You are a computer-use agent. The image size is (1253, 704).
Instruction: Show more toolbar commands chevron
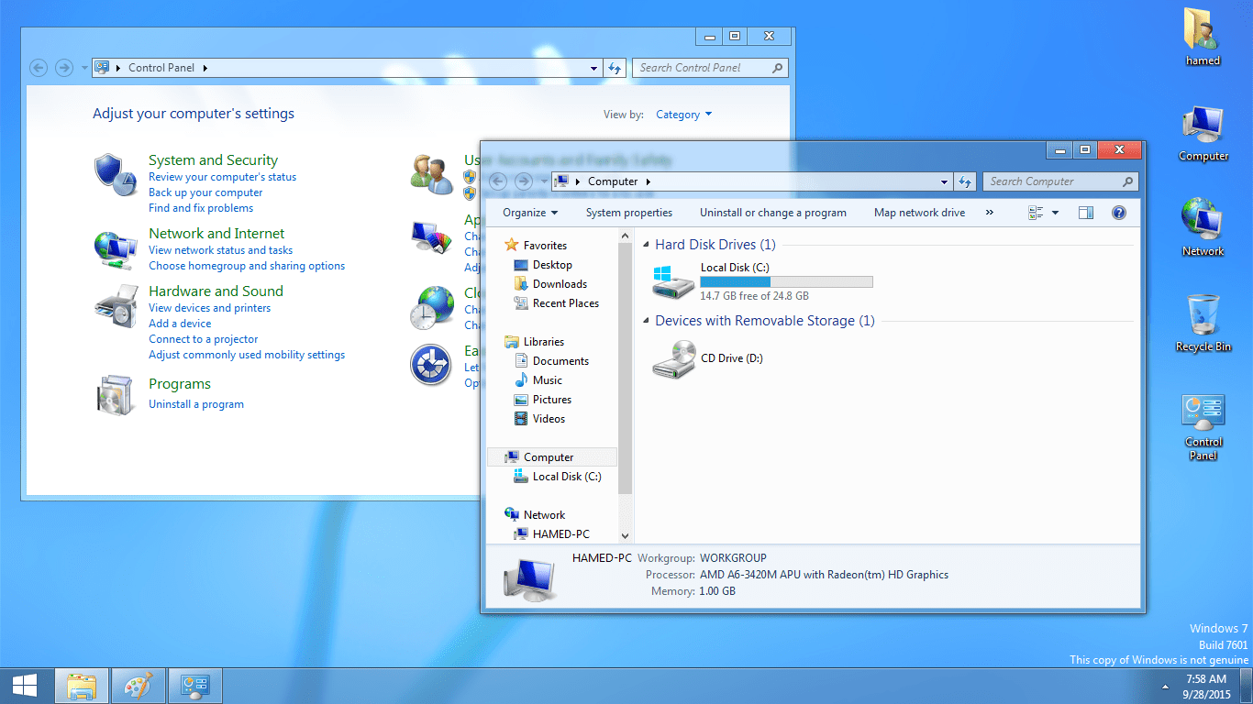point(990,213)
